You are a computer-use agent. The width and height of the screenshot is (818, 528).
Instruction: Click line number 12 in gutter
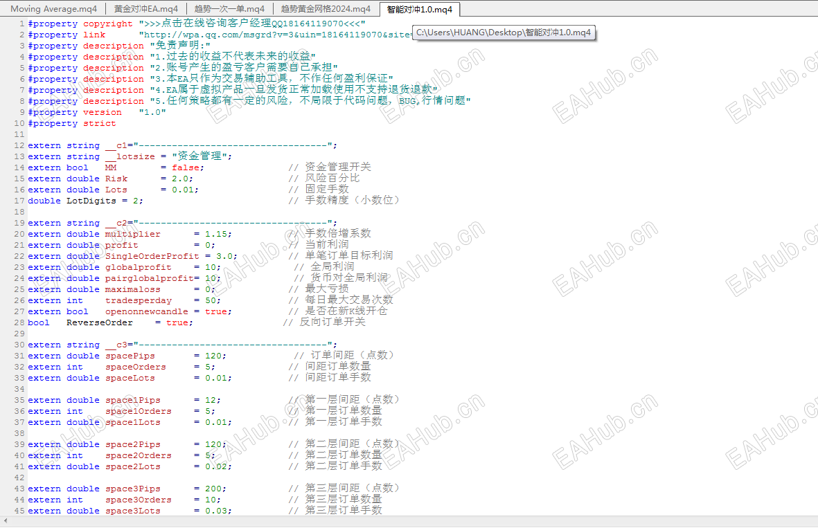click(x=19, y=145)
